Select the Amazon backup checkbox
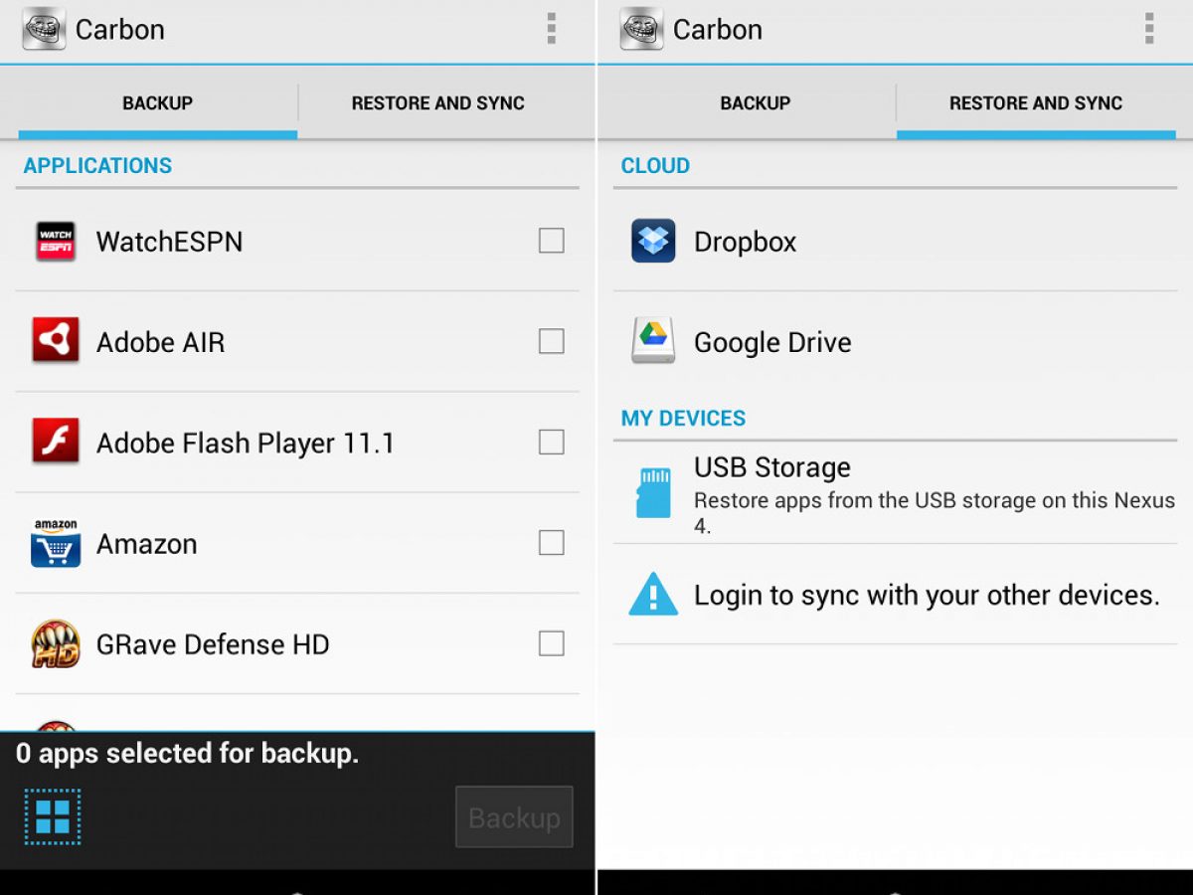The image size is (1193, 895). 551,543
